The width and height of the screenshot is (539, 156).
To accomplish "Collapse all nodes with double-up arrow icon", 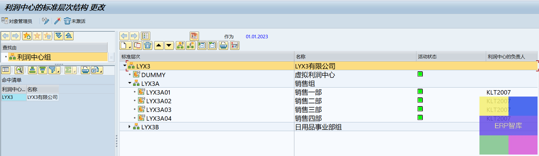I will pyautogui.click(x=69, y=36).
